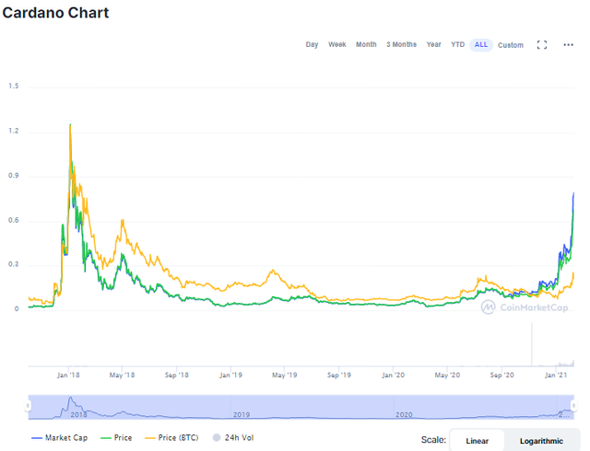Click the right handle of range navigator

573,406
